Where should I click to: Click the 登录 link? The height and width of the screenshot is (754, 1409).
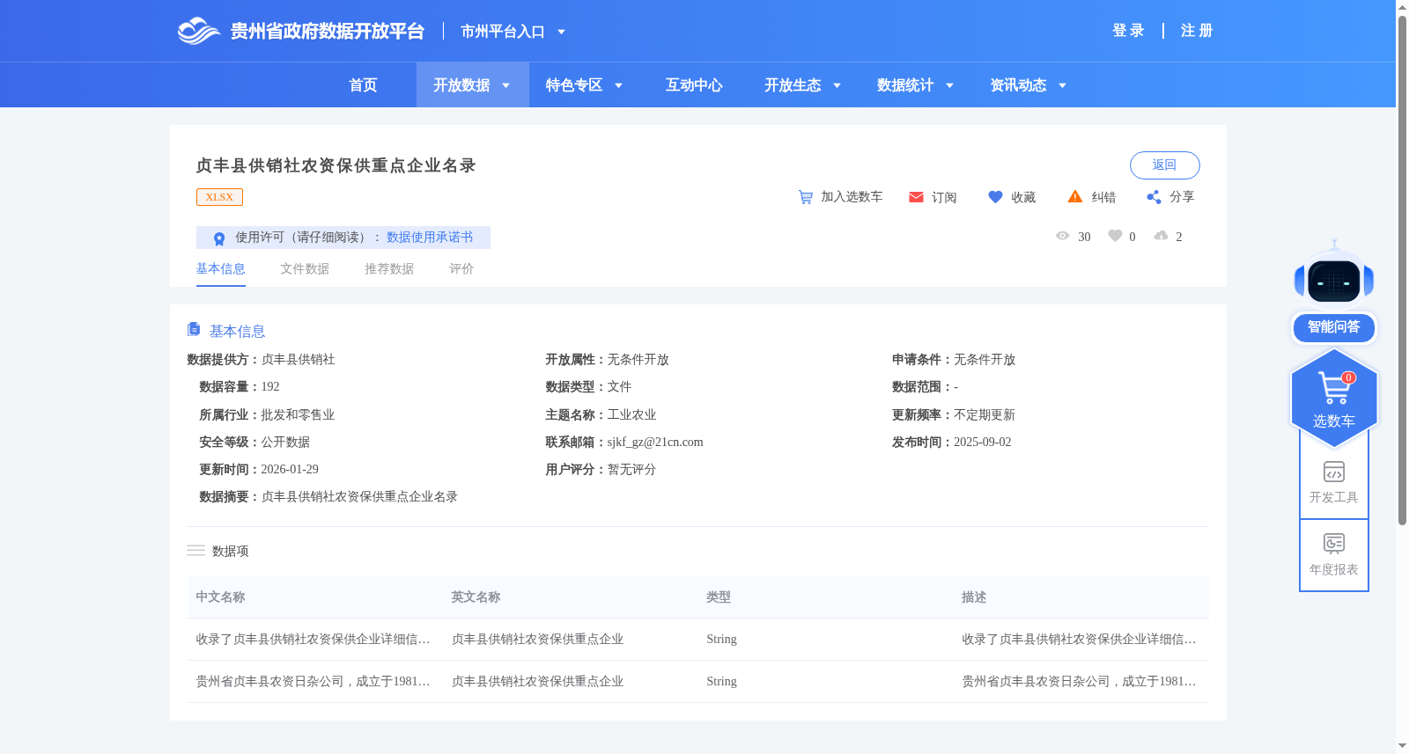(1128, 31)
